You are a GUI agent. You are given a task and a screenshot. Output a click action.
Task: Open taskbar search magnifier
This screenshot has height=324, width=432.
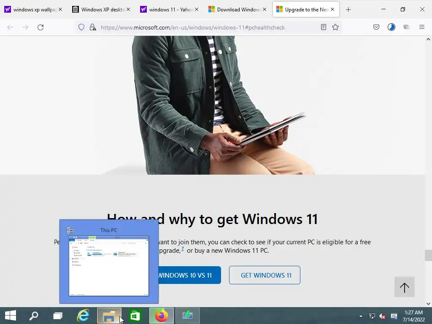[x=34, y=316]
